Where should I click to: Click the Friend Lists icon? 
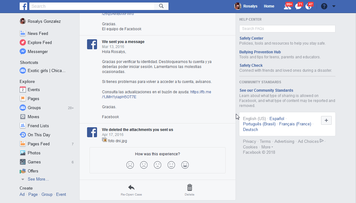pyautogui.click(x=23, y=126)
